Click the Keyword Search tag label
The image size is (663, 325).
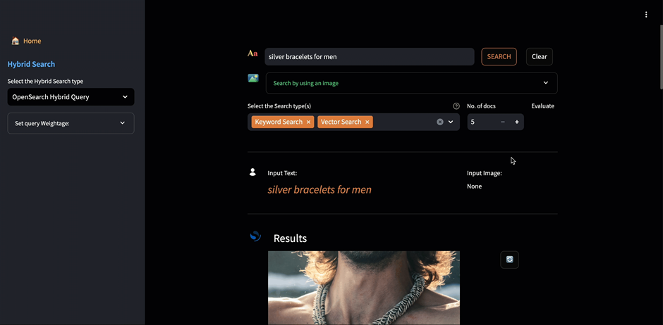pyautogui.click(x=279, y=122)
